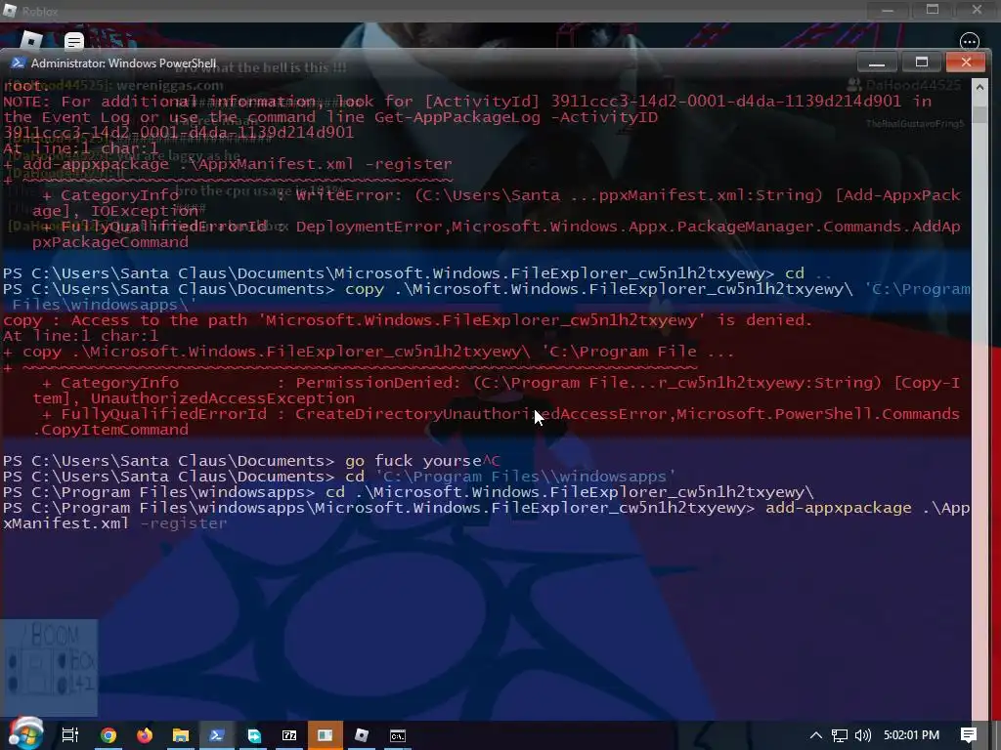Open the clock showing 5:02:01 PM
The height and width of the screenshot is (750, 1001).
click(x=911, y=735)
